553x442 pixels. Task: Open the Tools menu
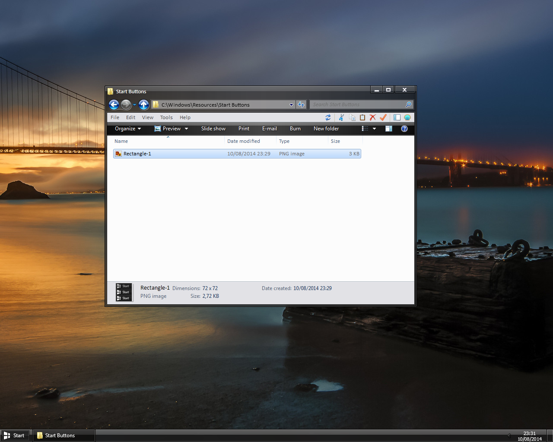pos(166,117)
